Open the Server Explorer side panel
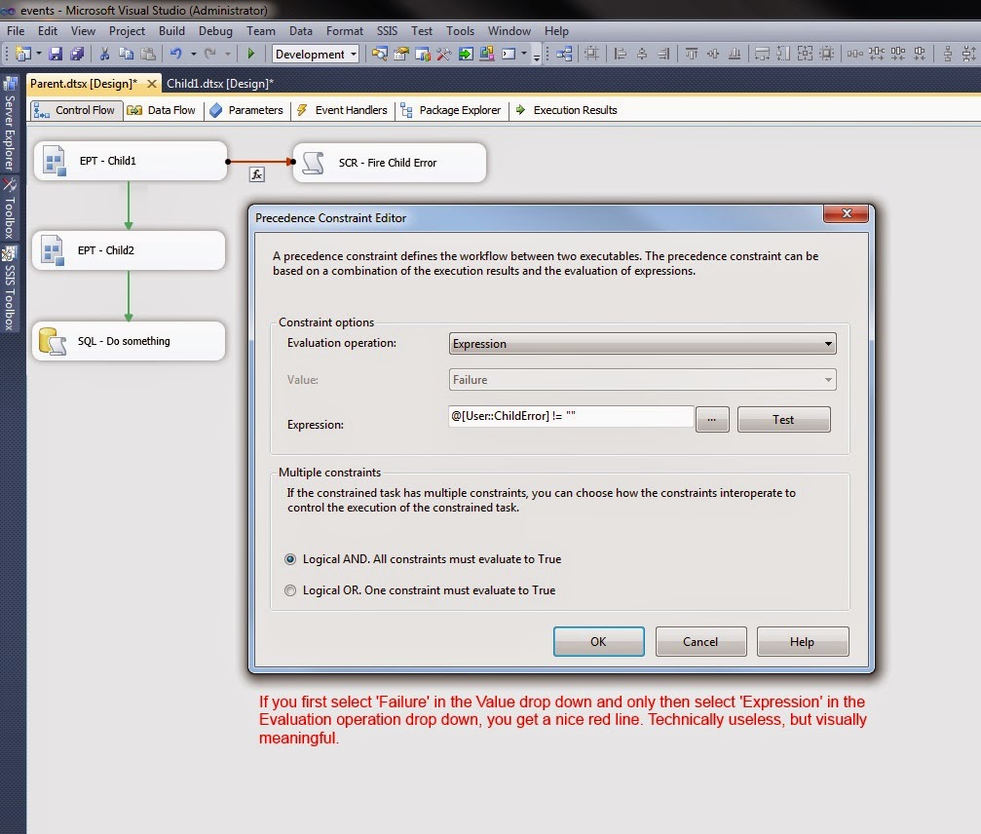 (10, 124)
